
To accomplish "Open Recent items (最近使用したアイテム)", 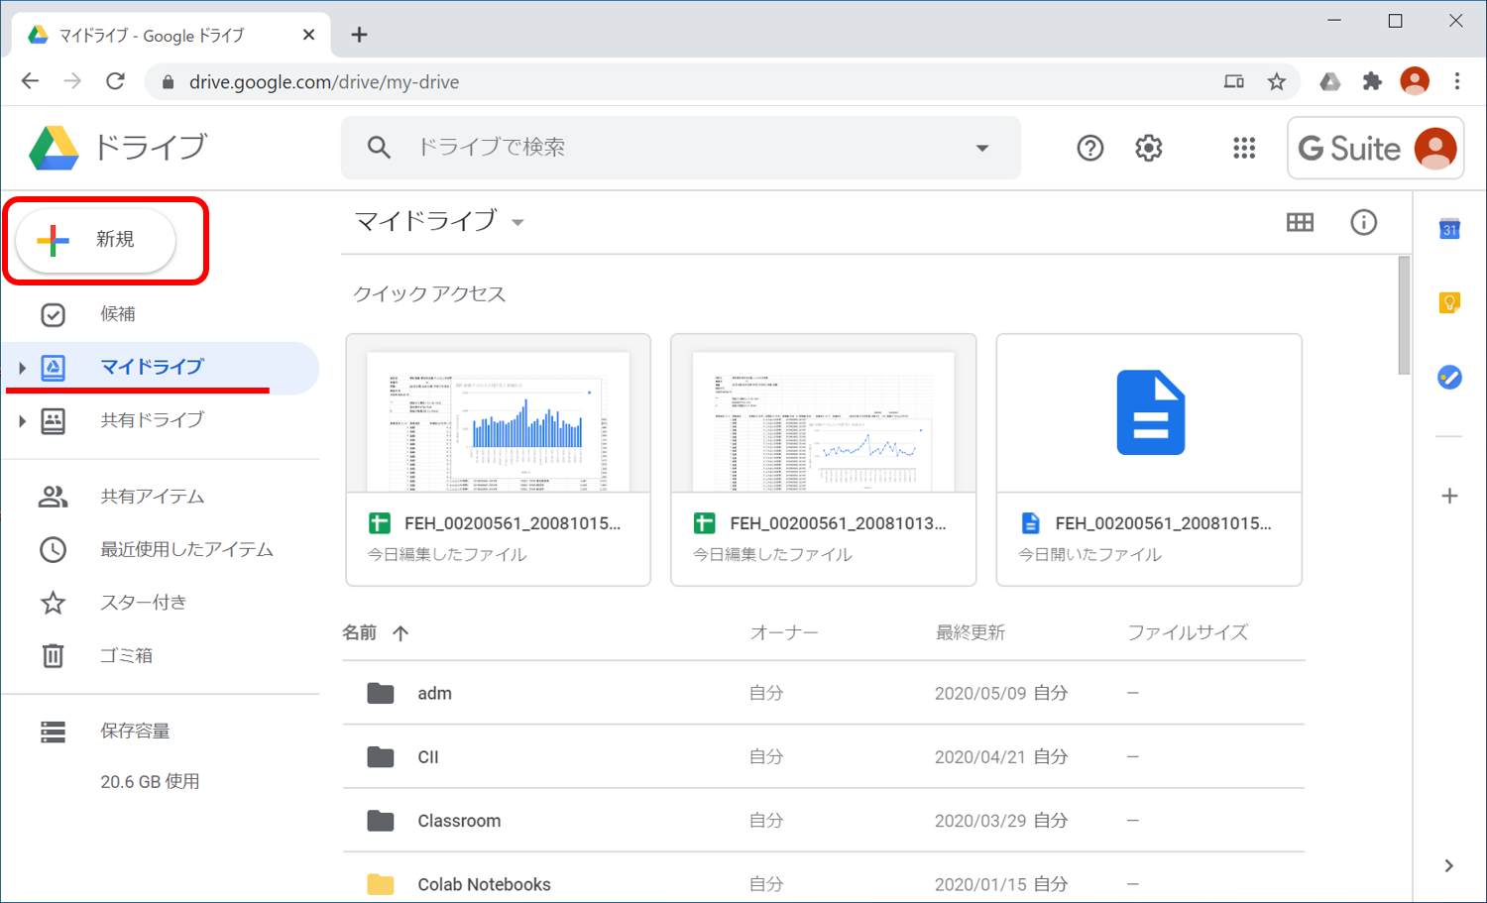I will coord(186,549).
